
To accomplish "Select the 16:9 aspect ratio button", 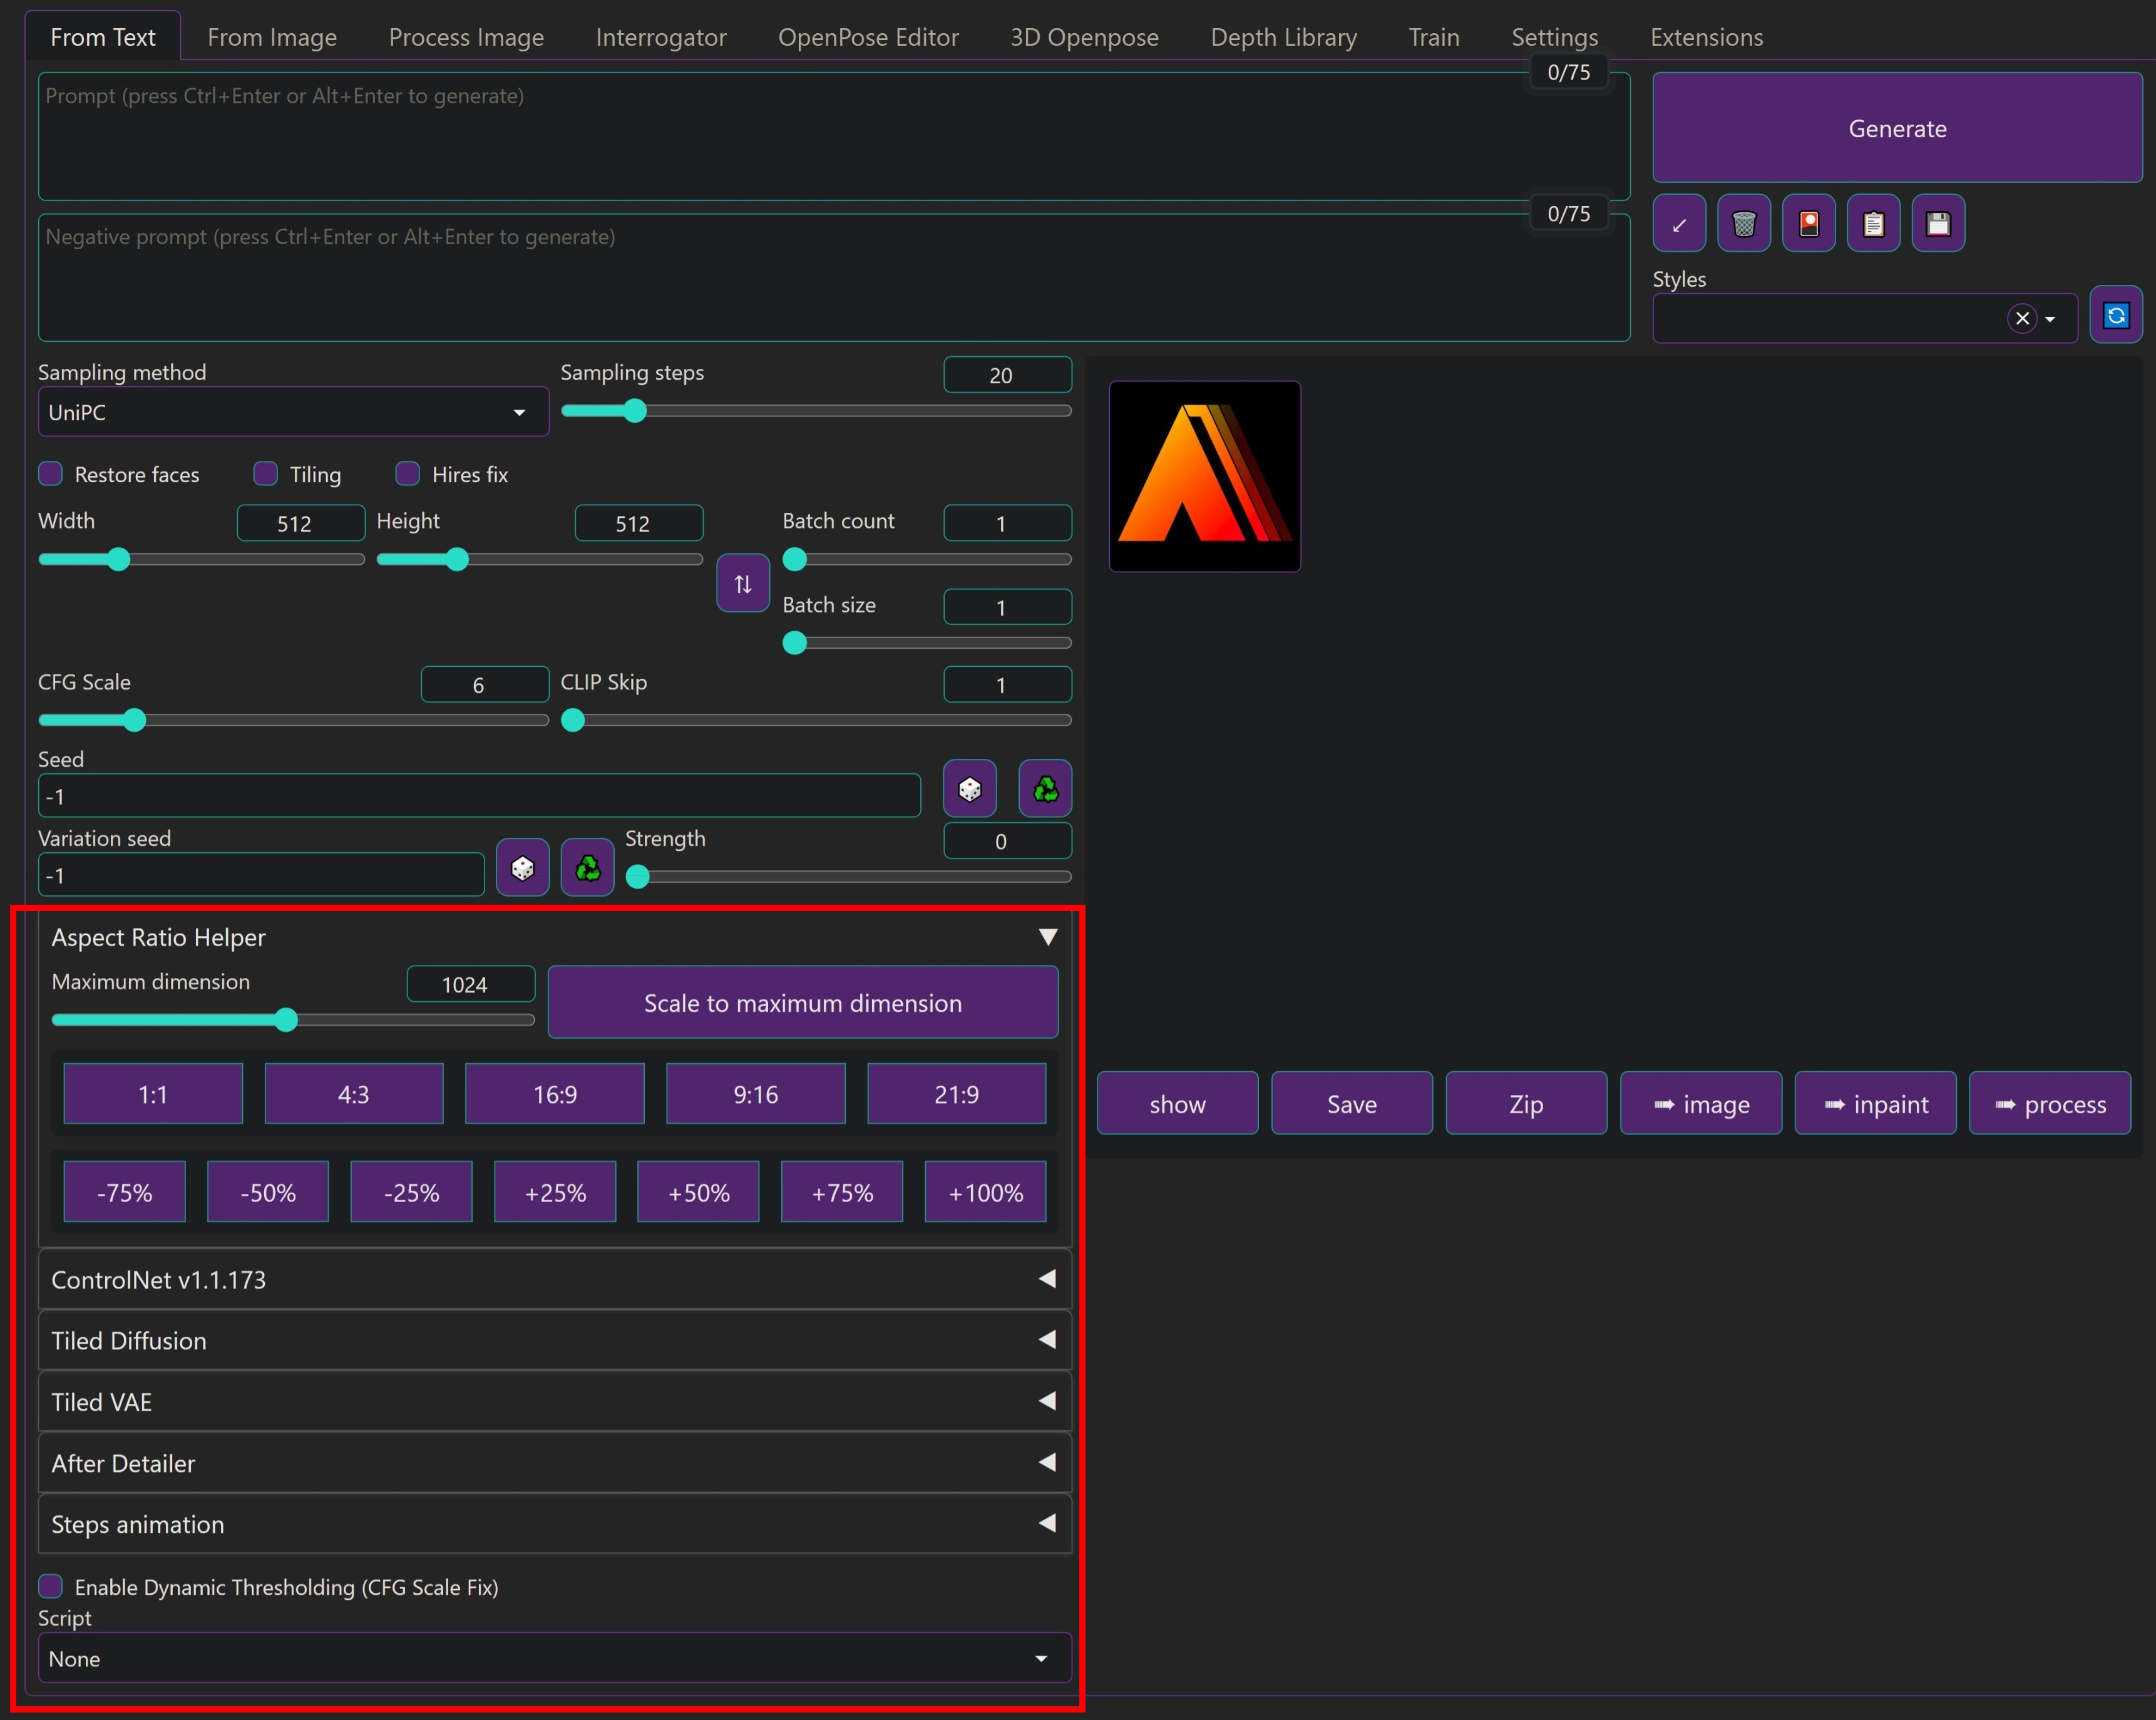I will click(554, 1094).
